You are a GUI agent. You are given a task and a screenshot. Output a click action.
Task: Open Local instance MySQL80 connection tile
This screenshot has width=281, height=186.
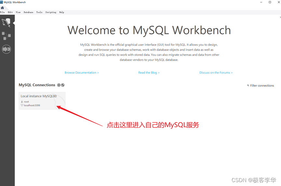(x=42, y=101)
